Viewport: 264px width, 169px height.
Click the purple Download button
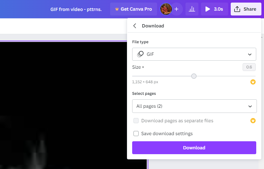(x=194, y=148)
